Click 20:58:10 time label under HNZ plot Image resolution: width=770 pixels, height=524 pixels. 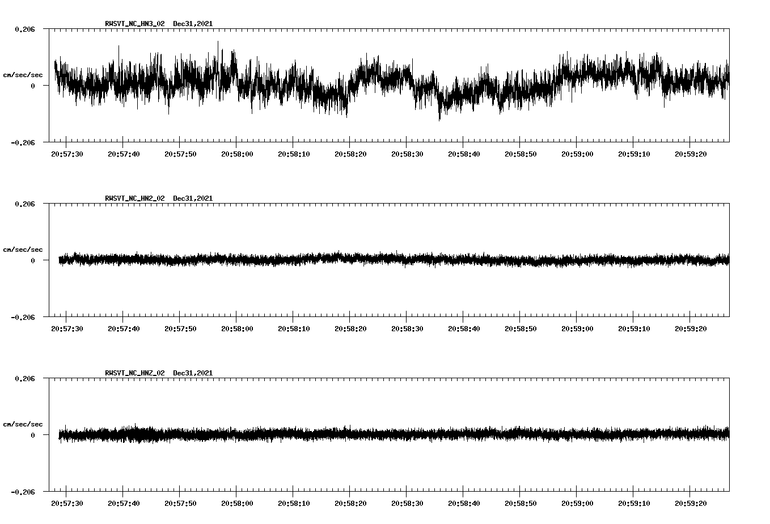[294, 503]
